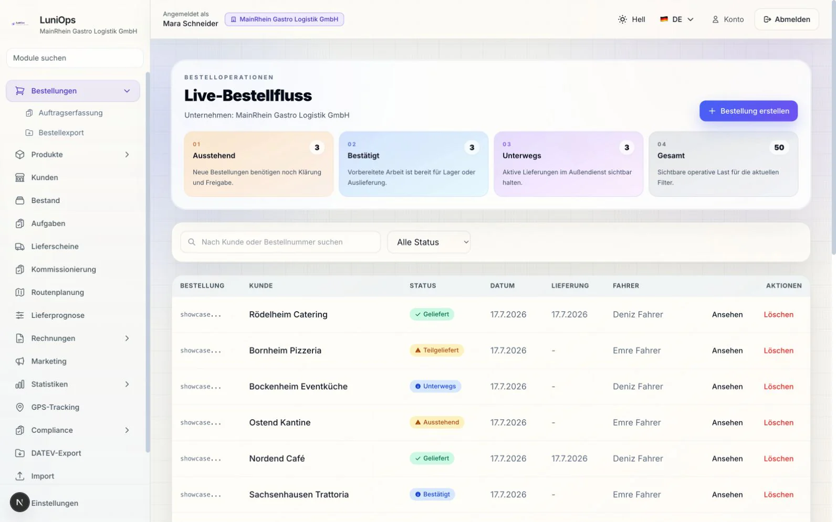Click Löschen for Bornheim Pizzeria
This screenshot has width=836, height=522.
click(x=778, y=350)
